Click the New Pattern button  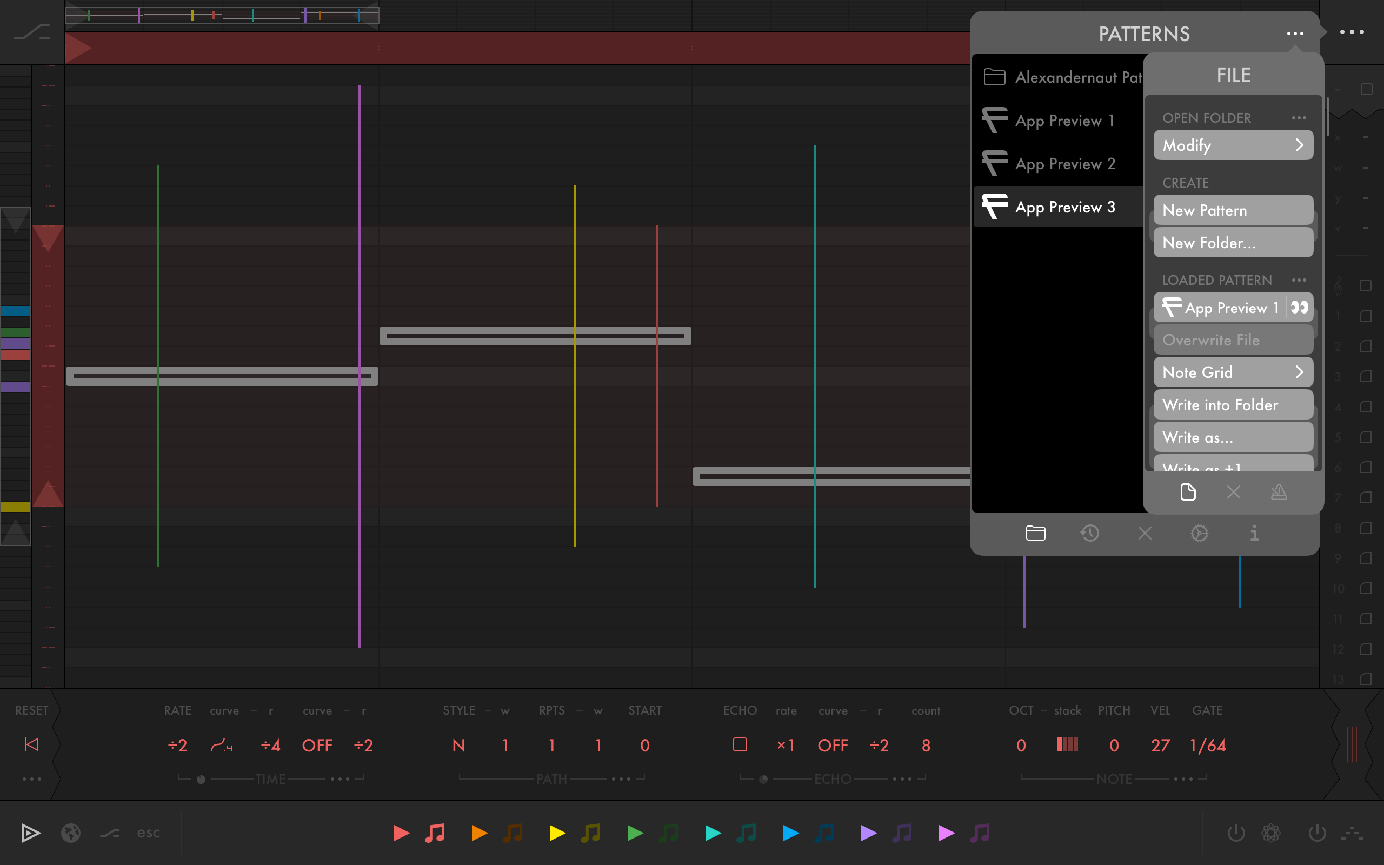pyautogui.click(x=1233, y=210)
